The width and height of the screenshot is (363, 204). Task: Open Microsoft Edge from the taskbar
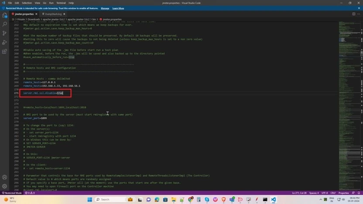157,199
